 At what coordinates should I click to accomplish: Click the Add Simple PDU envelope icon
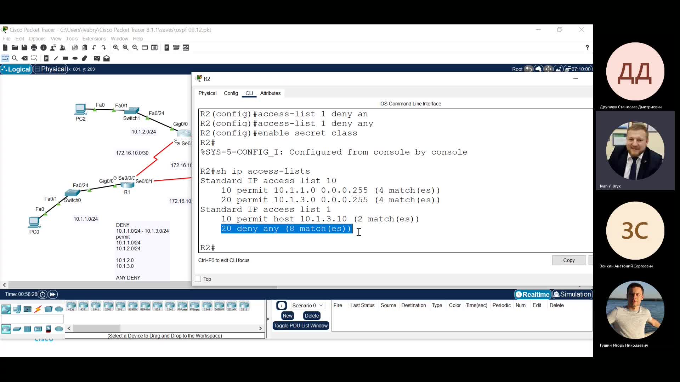97,58
